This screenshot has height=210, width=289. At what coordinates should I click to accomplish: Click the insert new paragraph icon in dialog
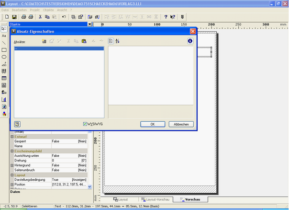pos(44,41)
